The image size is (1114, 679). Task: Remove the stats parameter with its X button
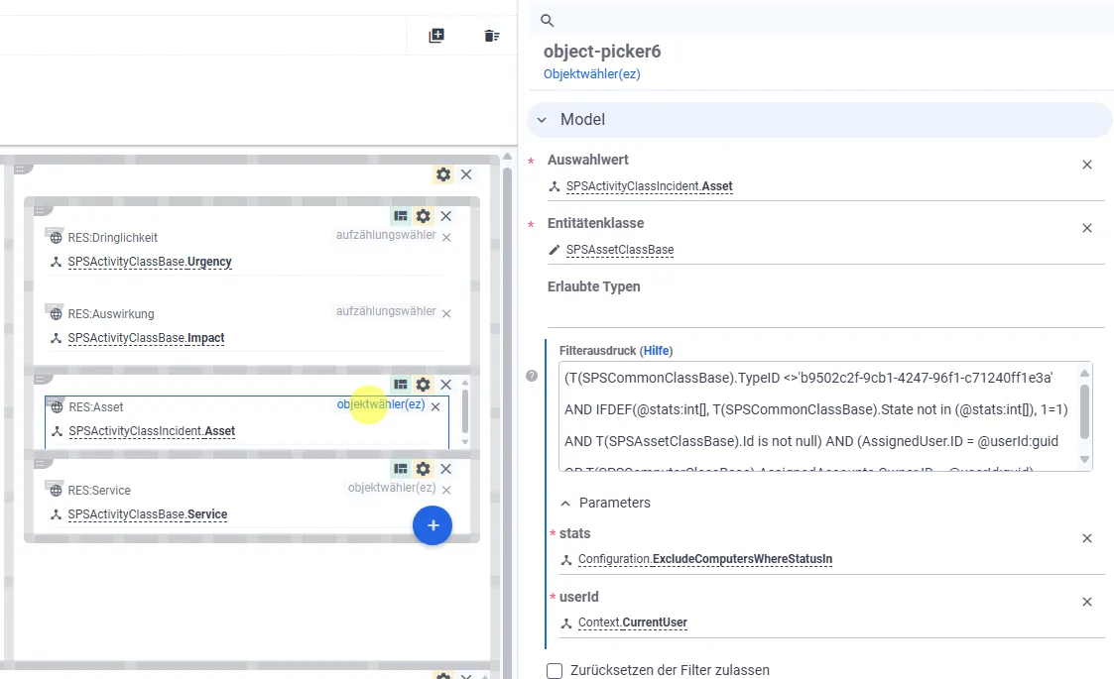coord(1086,538)
